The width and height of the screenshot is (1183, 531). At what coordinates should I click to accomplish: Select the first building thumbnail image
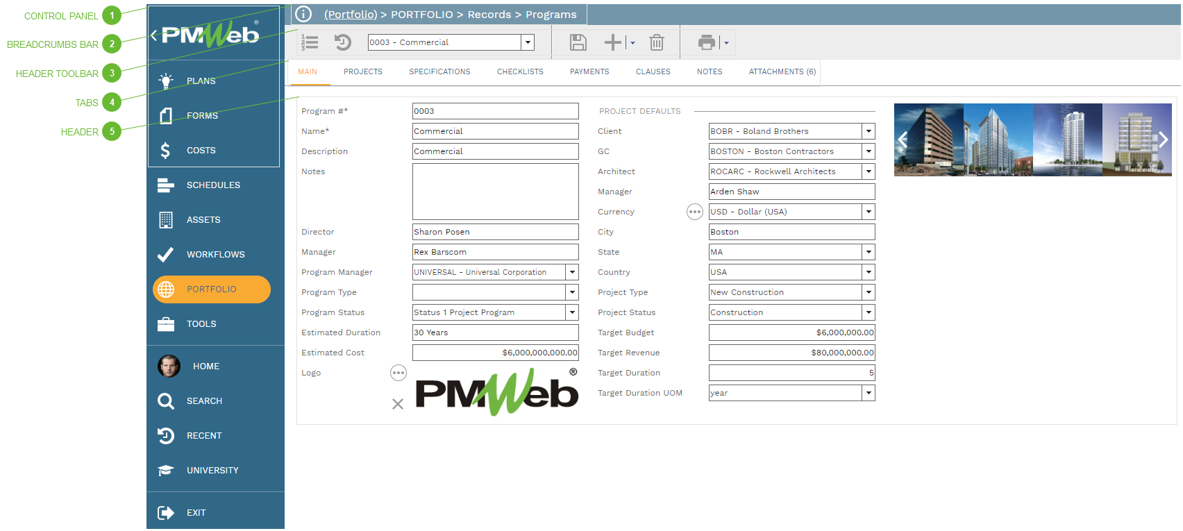point(928,140)
